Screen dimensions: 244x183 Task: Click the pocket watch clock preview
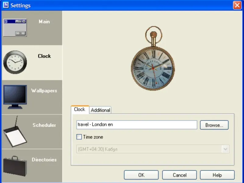[153, 58]
